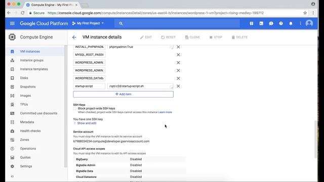Open the hamburger navigation menu
Viewport: 324px width, 182px height.
pos(12,23)
